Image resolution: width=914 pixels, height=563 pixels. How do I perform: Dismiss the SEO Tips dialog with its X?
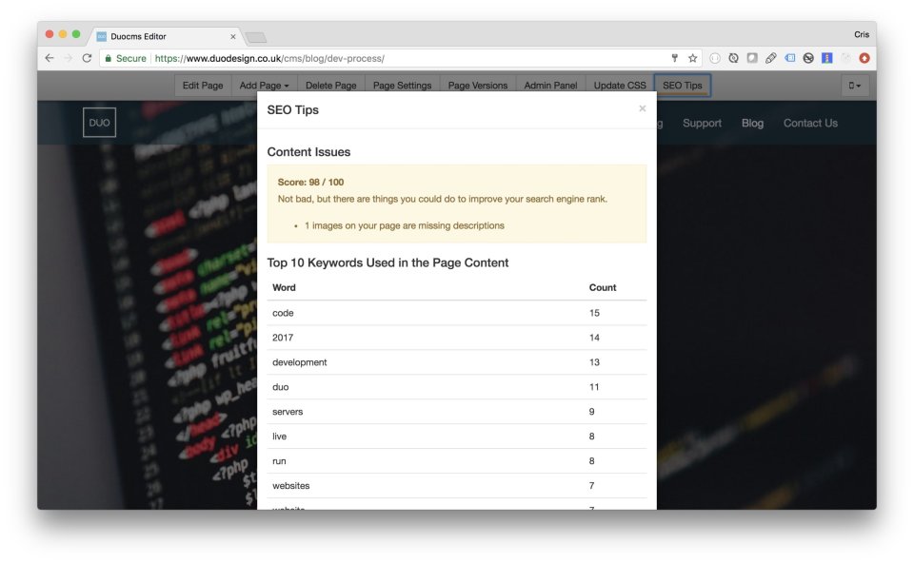[642, 108]
